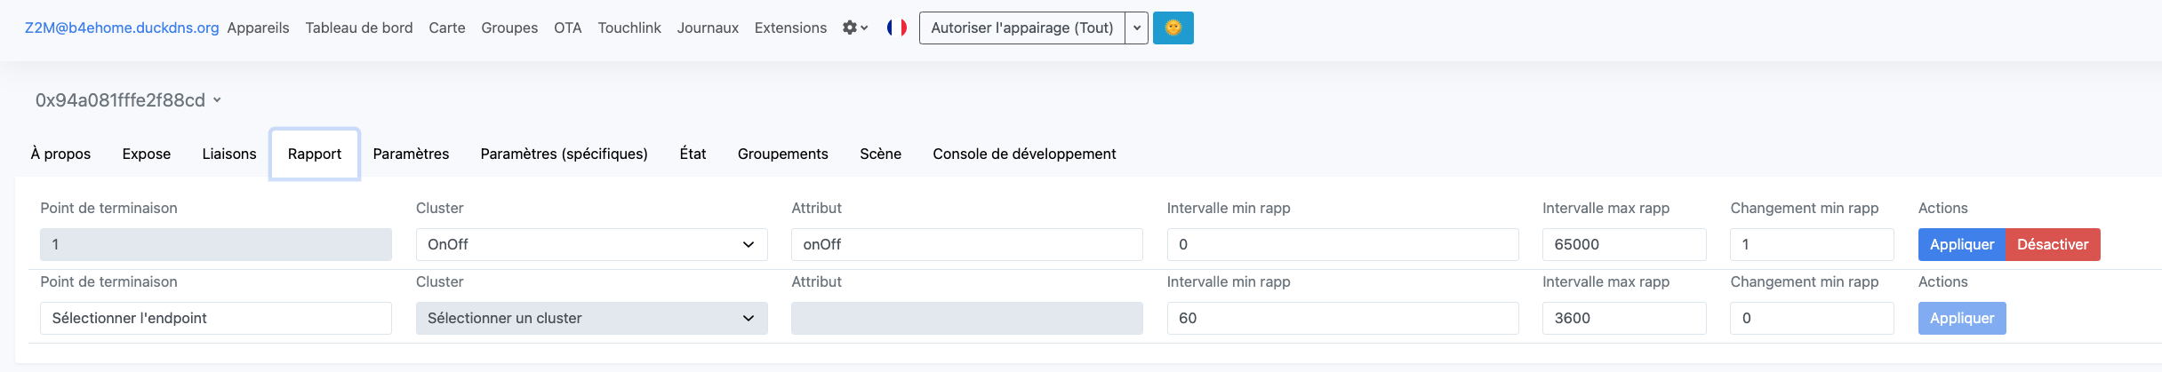Expand the pairing options dropdown arrow

[1136, 28]
